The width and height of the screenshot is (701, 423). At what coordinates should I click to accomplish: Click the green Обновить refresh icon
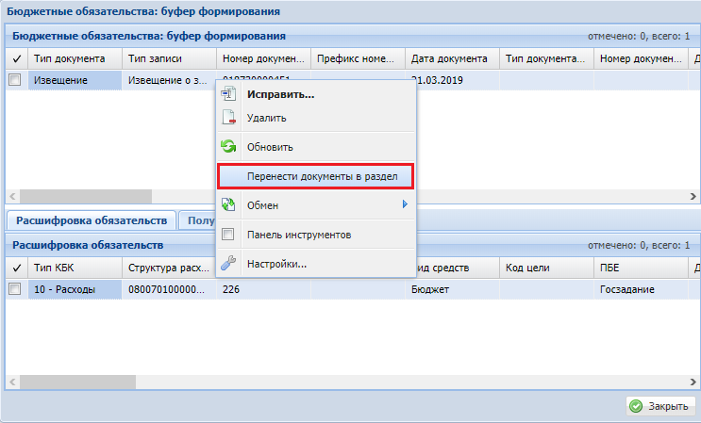point(227,147)
